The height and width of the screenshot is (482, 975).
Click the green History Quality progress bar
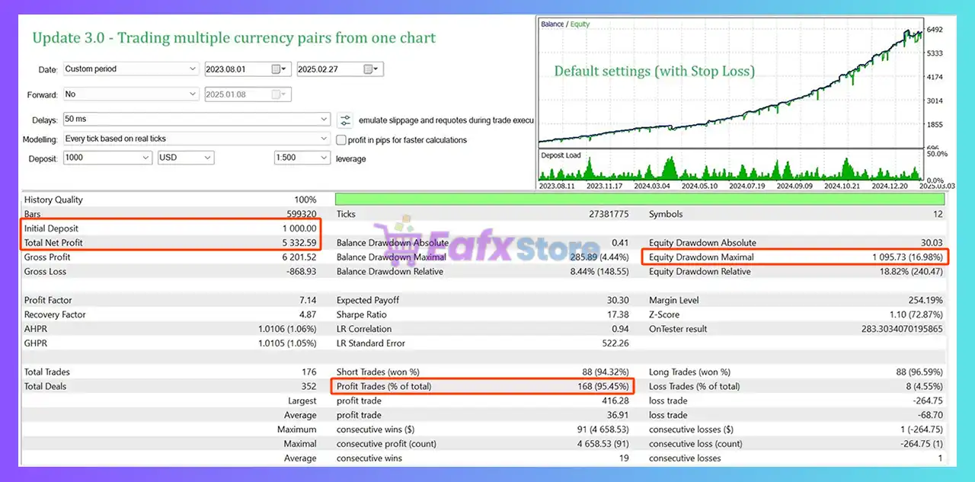(x=639, y=200)
